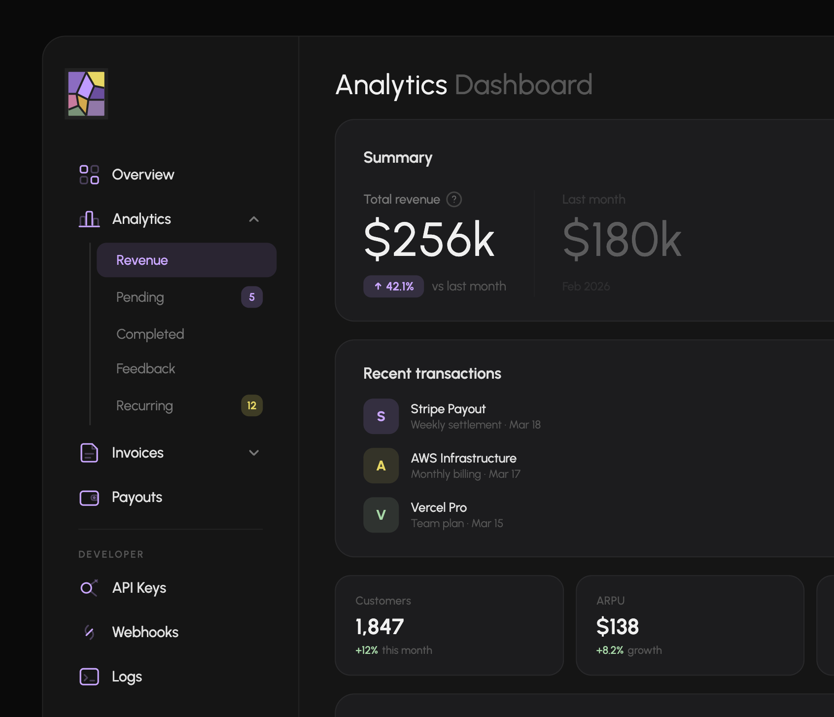Click the Payouts wallet icon
834x717 pixels.
89,498
